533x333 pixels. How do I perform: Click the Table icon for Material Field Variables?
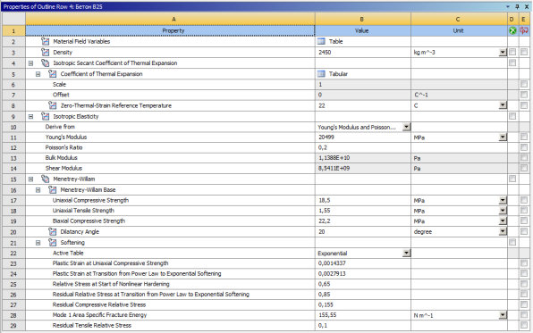pos(321,41)
